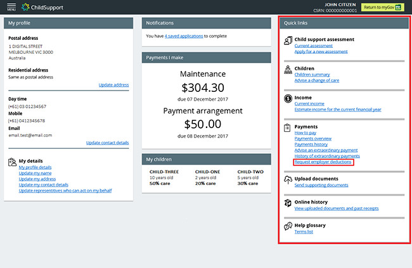Image resolution: width=412 pixels, height=268 pixels.
Task: Click the Children section icon
Action: coord(288,69)
